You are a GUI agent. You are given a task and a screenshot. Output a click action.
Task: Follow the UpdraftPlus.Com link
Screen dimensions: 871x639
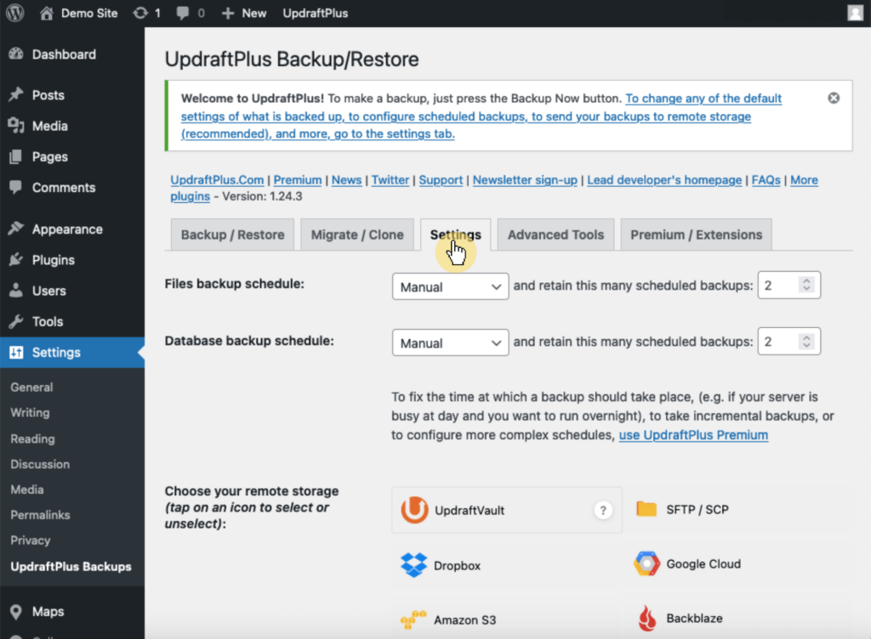tap(217, 180)
